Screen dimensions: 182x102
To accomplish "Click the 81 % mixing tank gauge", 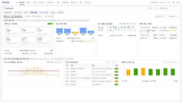I will [83, 30].
